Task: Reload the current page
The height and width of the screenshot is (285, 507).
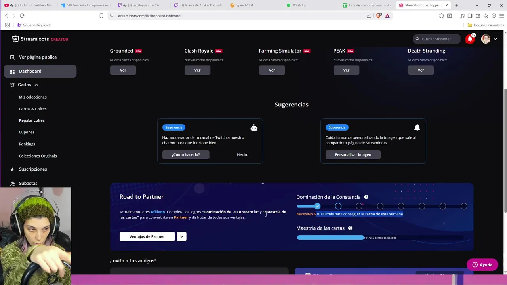Action: pyautogui.click(x=22, y=16)
